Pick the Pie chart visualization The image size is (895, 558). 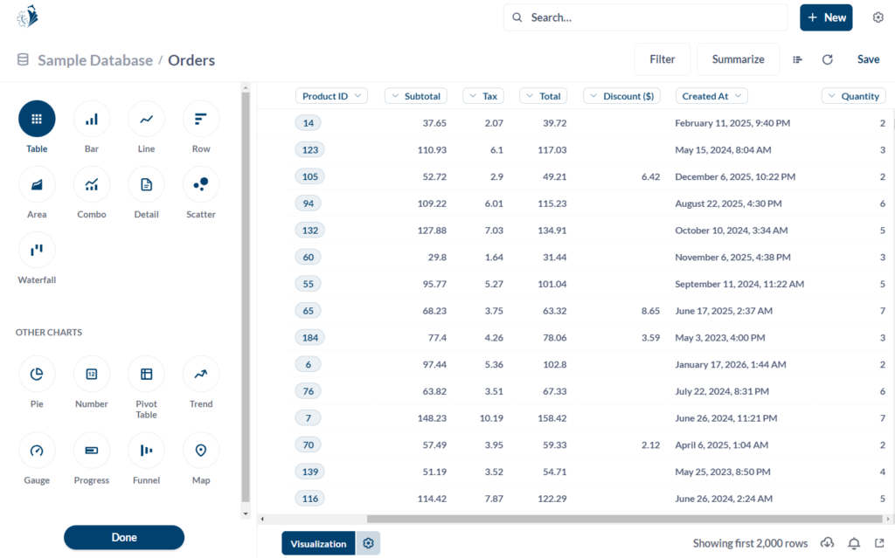37,375
